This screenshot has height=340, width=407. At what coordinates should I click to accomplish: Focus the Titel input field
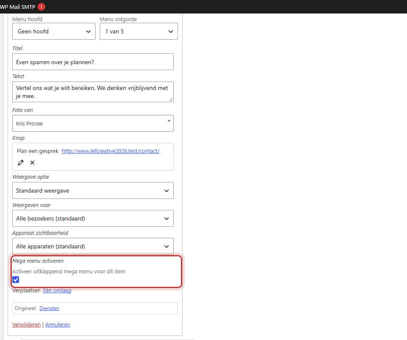[x=93, y=62]
